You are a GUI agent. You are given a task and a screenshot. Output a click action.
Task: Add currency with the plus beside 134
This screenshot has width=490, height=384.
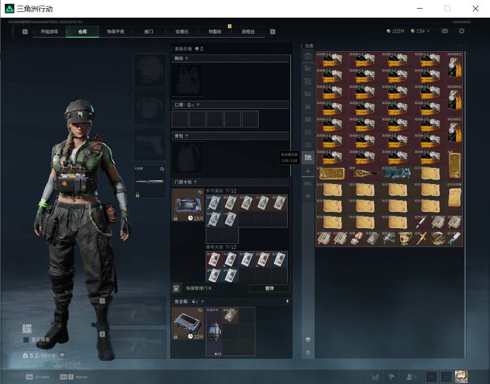(428, 31)
